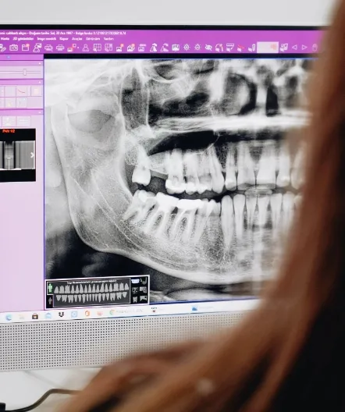345x412 pixels.
Task: Select the gray child figure in tooth chart
Action: coord(50,301)
